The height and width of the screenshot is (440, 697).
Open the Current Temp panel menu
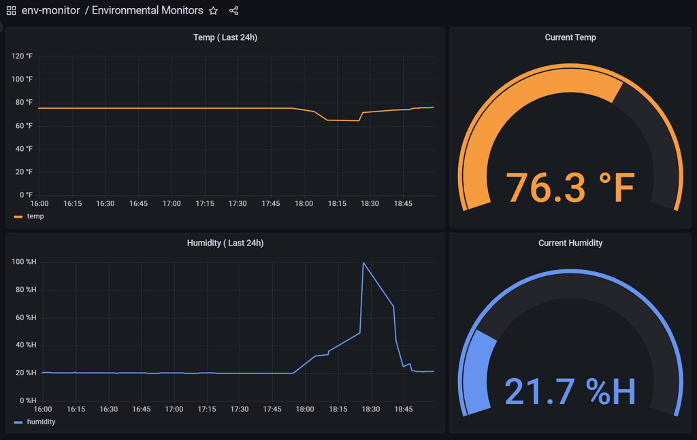point(570,37)
